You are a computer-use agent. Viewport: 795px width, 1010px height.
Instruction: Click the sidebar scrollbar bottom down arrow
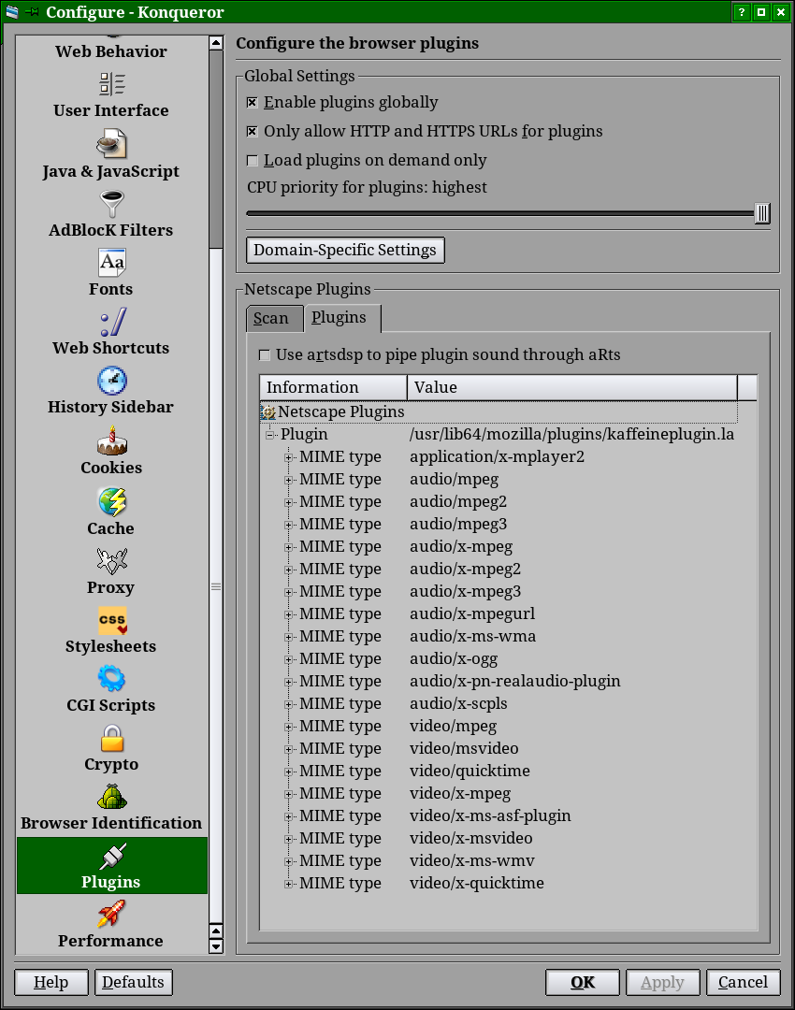coord(216,946)
